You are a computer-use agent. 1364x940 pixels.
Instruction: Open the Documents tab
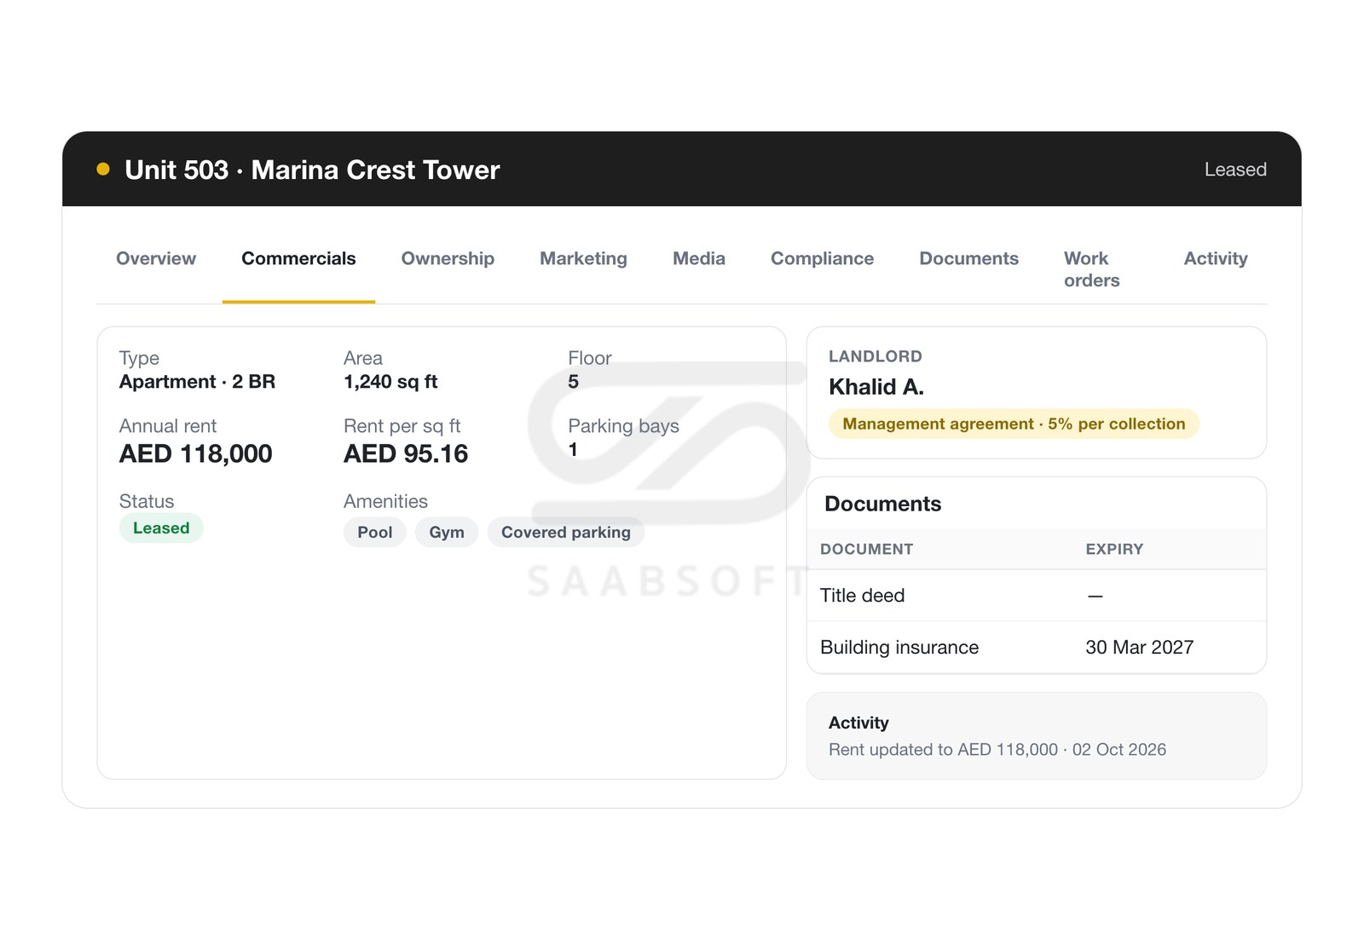pos(968,258)
